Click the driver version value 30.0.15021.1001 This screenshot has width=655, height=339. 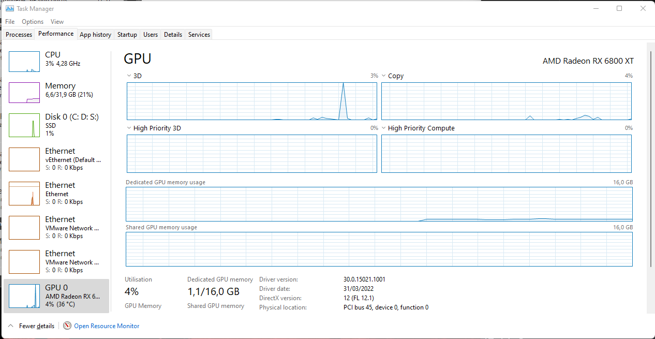364,279
